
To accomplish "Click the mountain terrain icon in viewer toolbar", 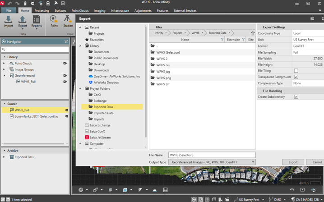I will [x=155, y=190].
